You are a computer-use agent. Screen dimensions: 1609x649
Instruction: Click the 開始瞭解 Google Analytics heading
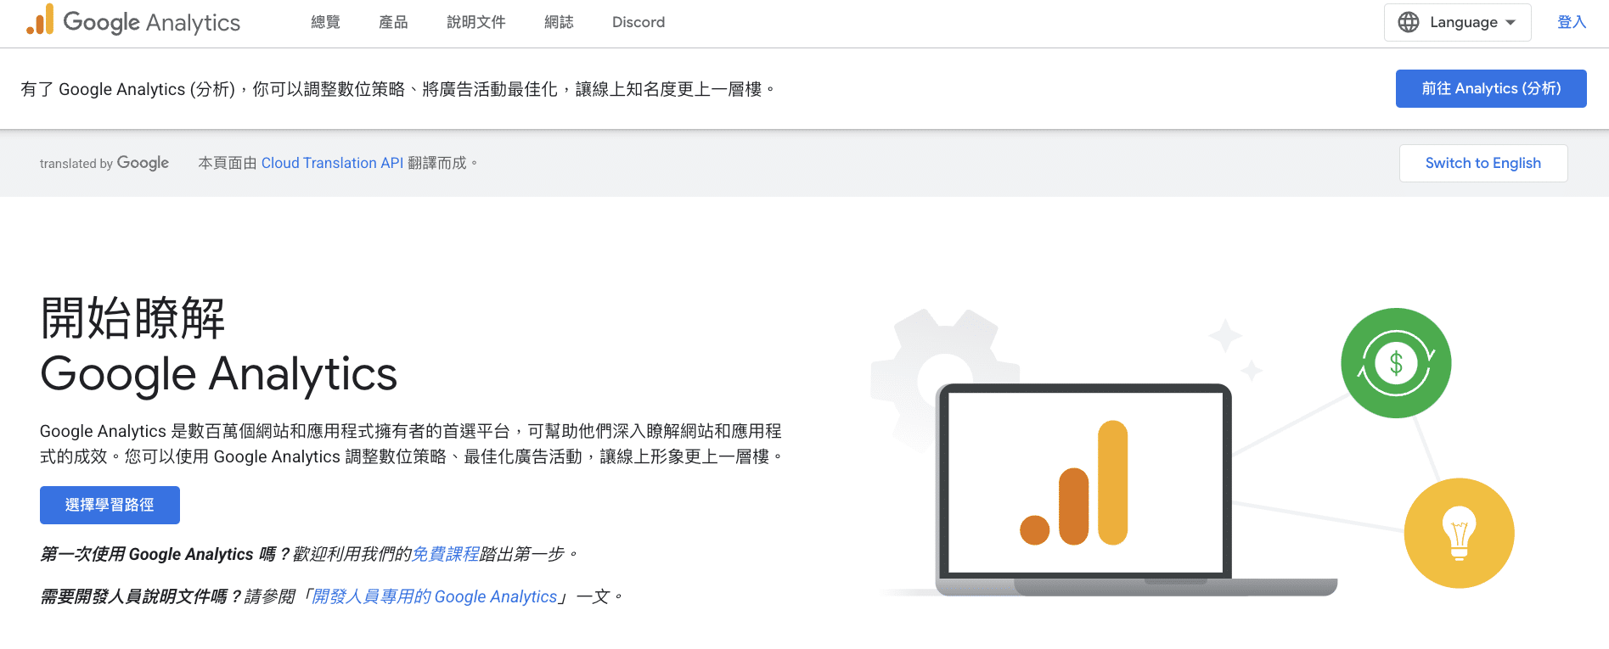218,345
